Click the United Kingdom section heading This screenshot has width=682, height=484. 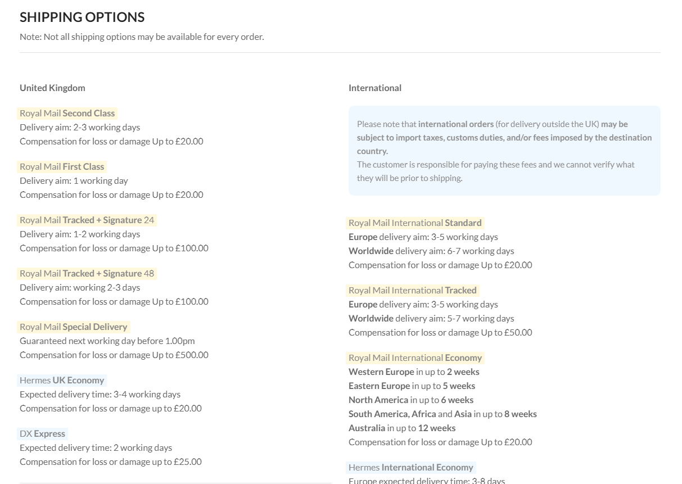coord(52,88)
